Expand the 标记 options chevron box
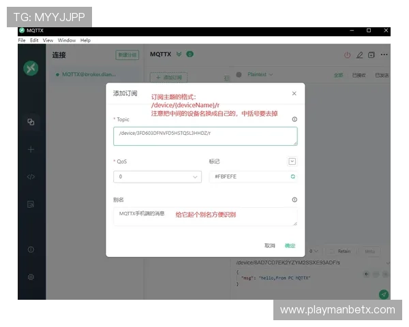409x327 pixels. tap(292, 161)
